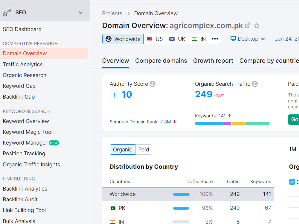Screen dimensions: 299x224
Task: Switch to UK database
Action: (177, 39)
